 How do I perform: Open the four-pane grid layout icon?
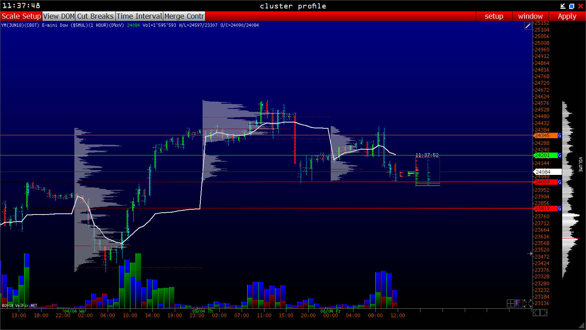point(511,303)
